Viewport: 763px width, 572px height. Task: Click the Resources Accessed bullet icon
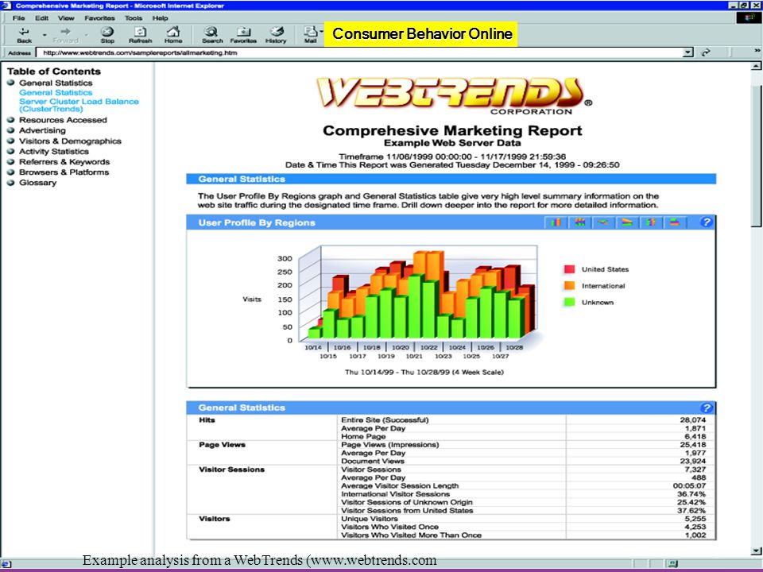(10, 119)
